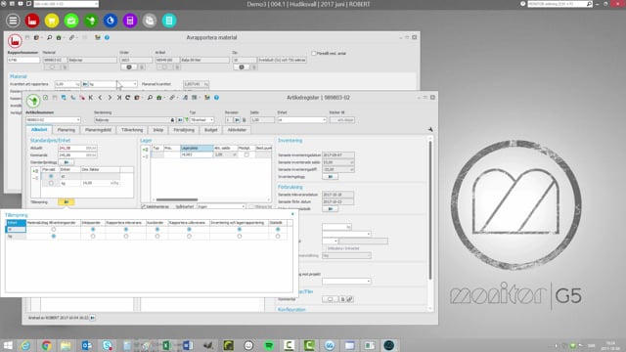This screenshot has height=352, width=626.
Task: Click the refresh icon in Artikelregister toolbar
Action: [128, 98]
